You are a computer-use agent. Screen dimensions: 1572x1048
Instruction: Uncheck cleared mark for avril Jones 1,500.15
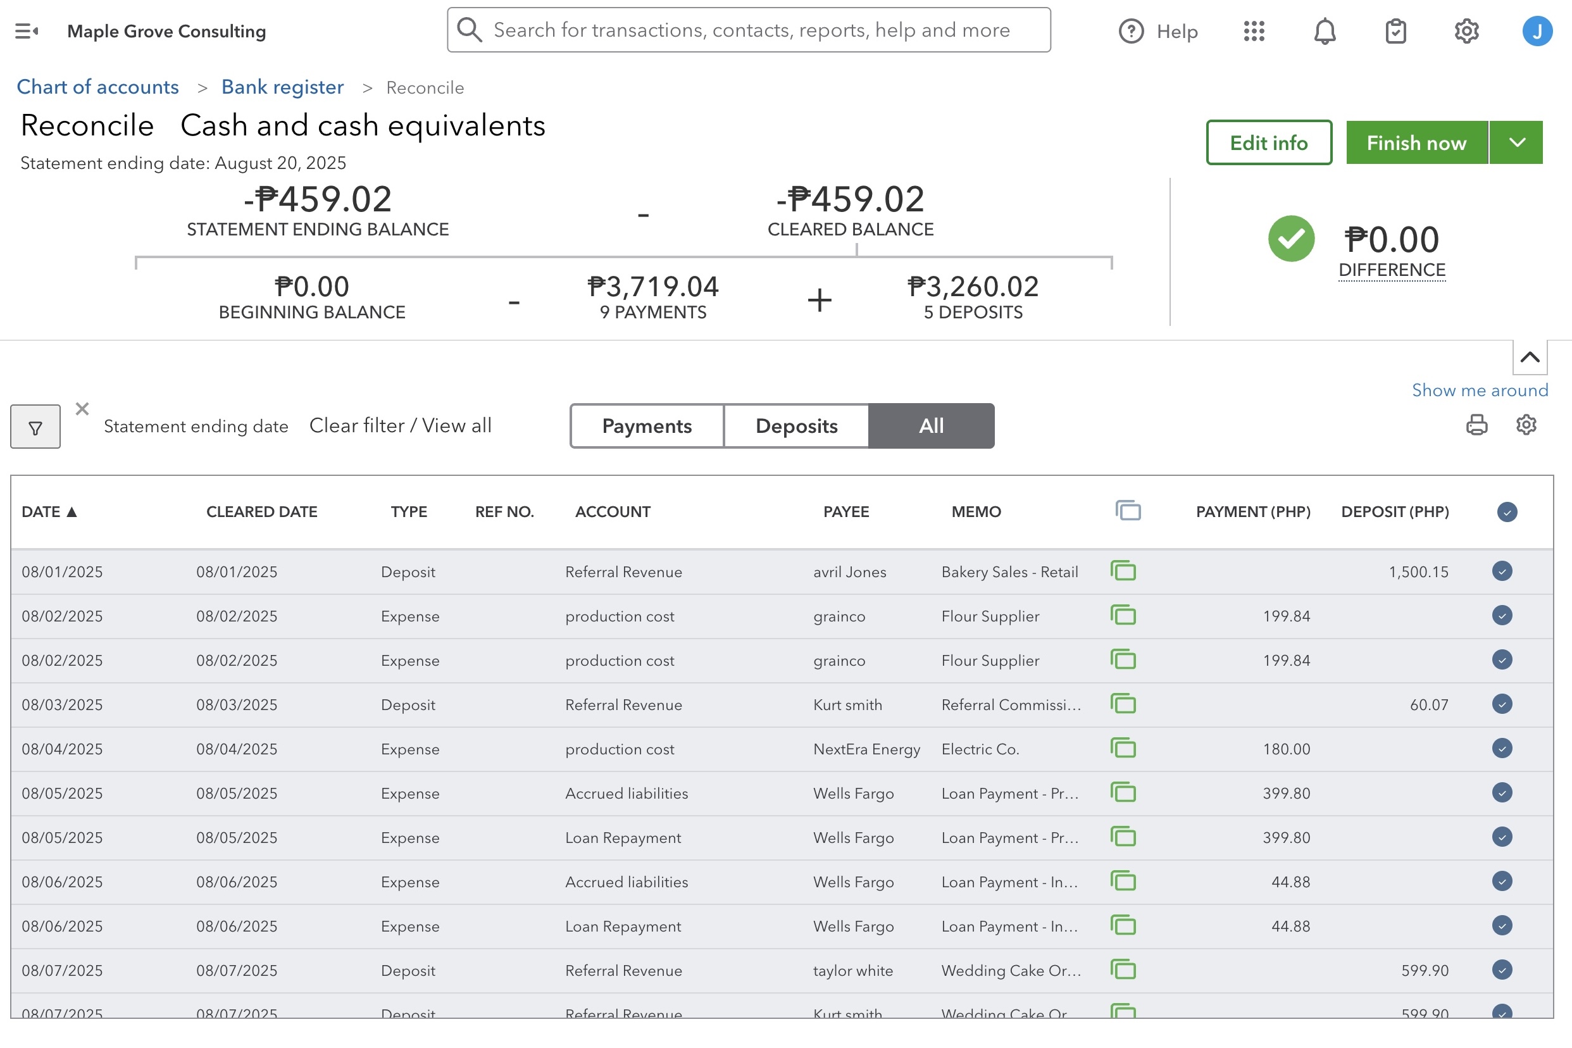click(x=1502, y=571)
